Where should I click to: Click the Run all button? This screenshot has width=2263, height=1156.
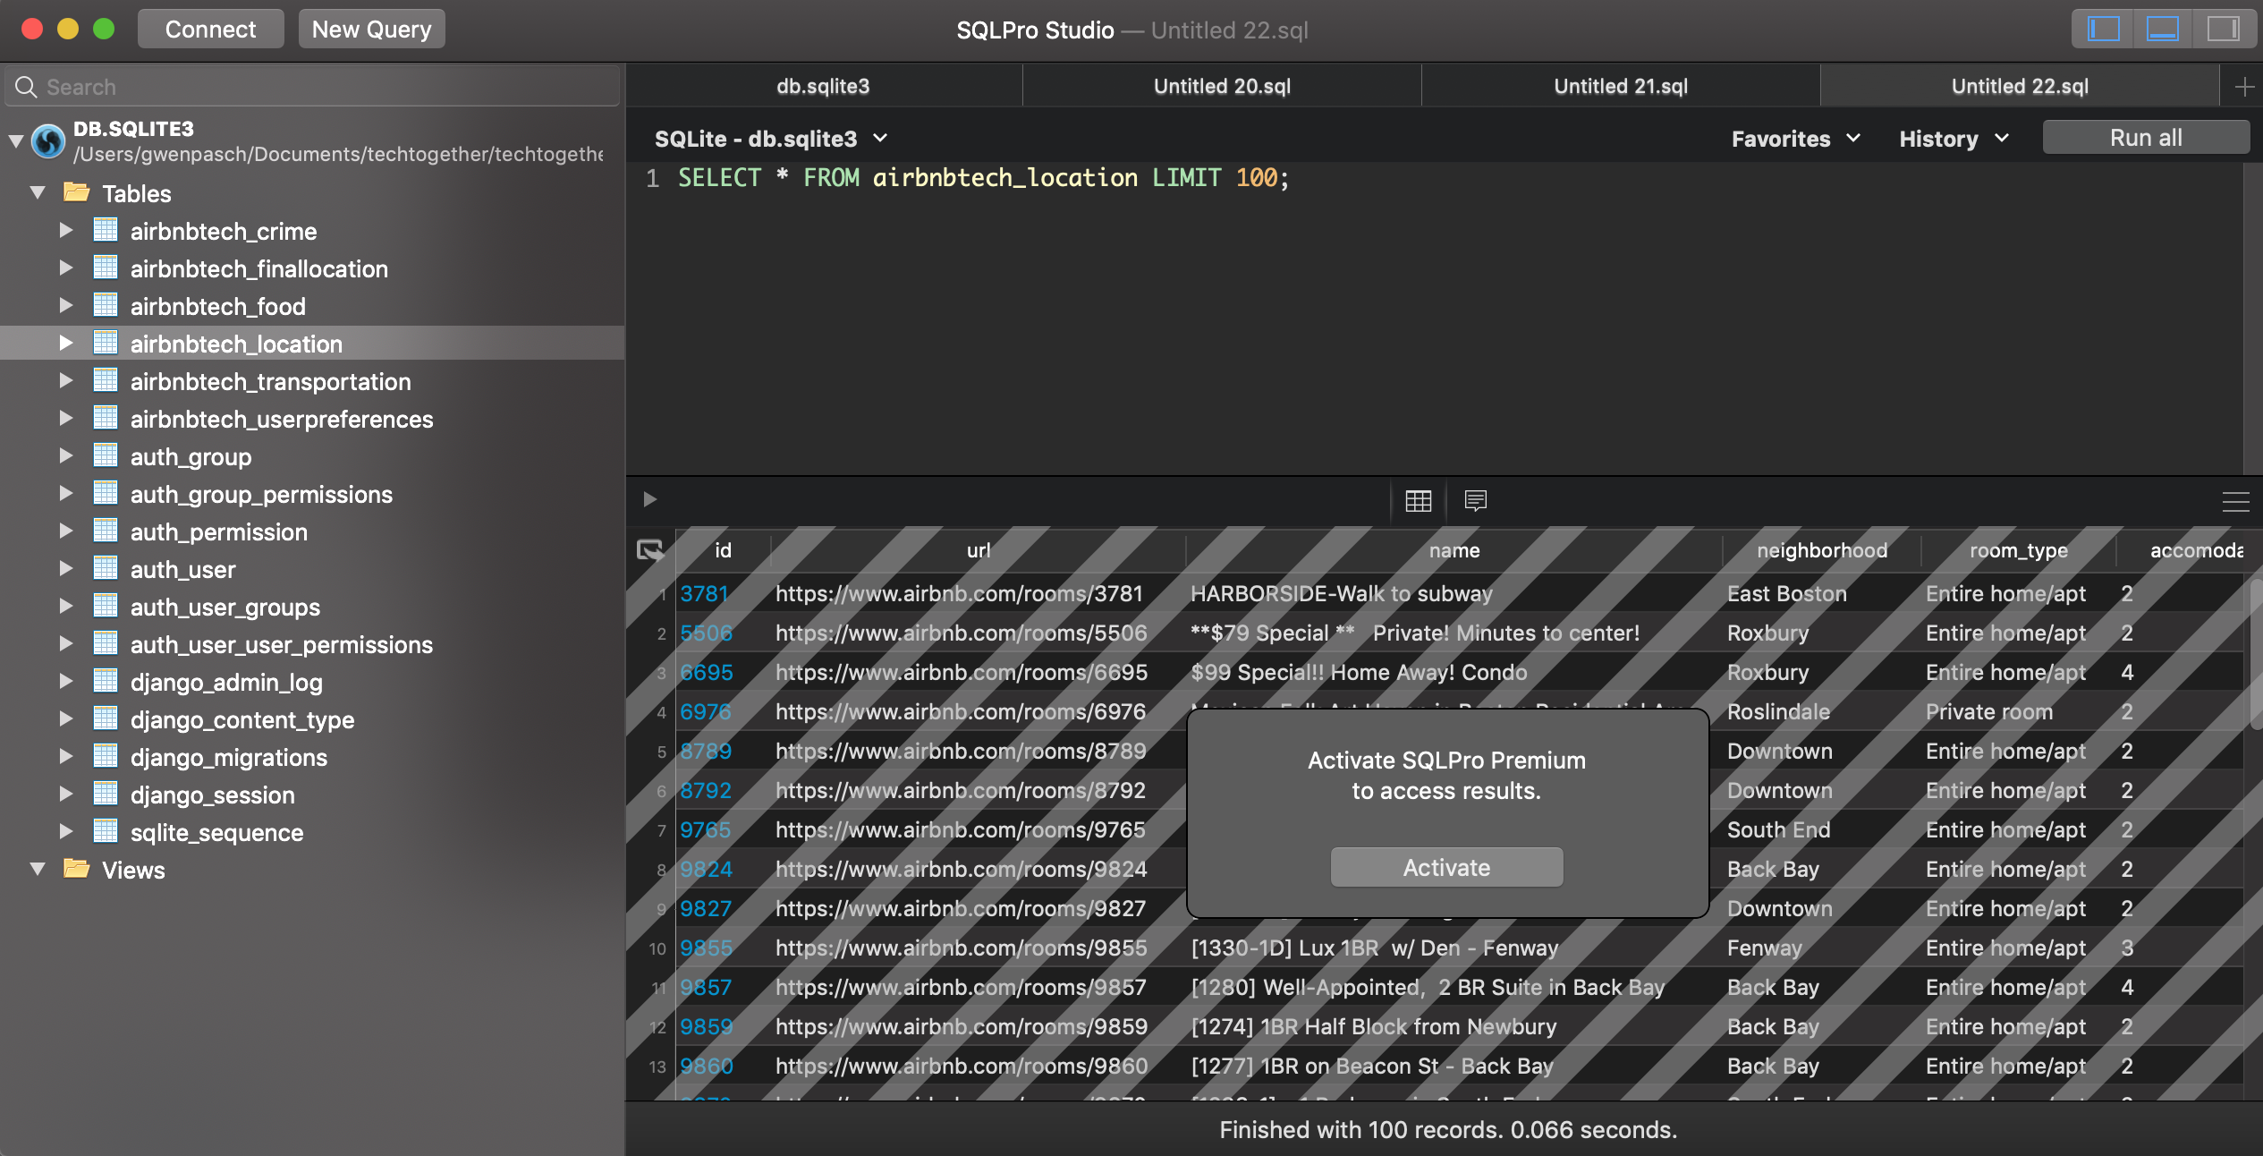pos(2145,138)
